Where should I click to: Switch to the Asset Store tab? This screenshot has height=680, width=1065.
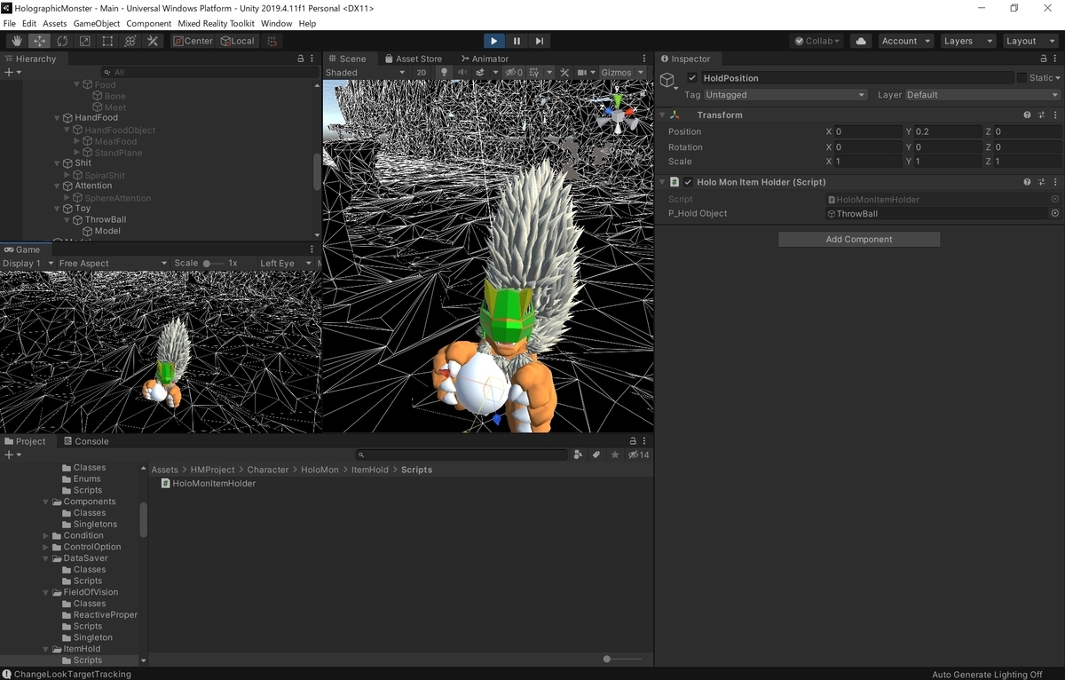coord(412,59)
